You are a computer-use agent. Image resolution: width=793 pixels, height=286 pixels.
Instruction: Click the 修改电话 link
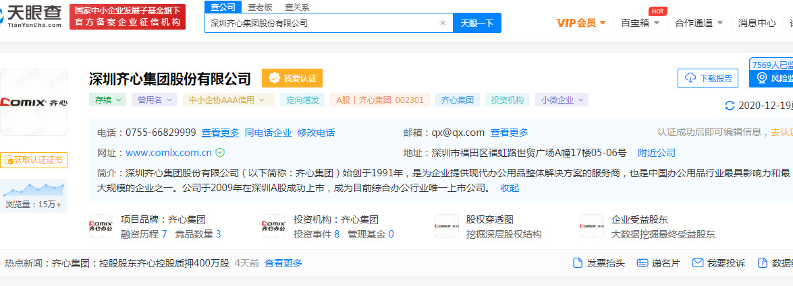(316, 133)
